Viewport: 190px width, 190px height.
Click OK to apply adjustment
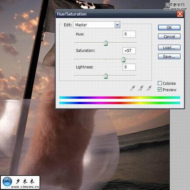(x=169, y=27)
